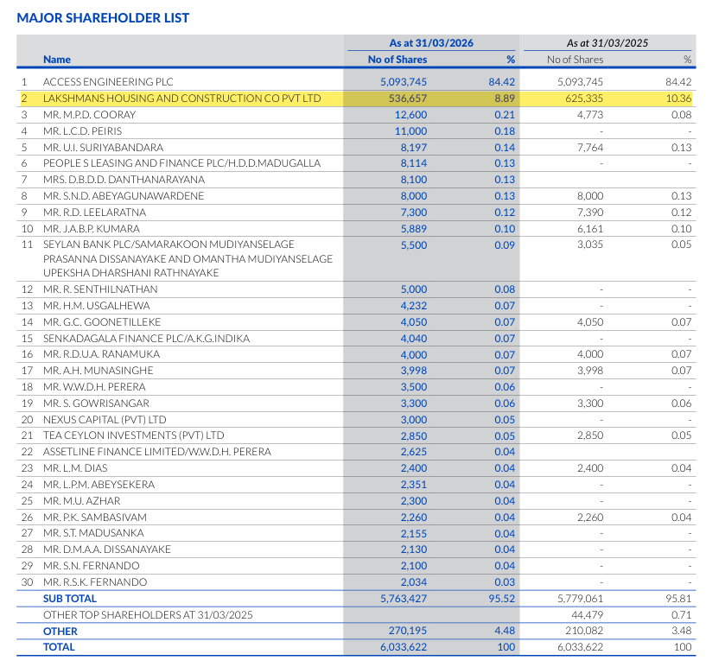
Task: Select SENKADAGALA FINANCE PLC/A.K.G.INDIKA row
Action: point(146,339)
